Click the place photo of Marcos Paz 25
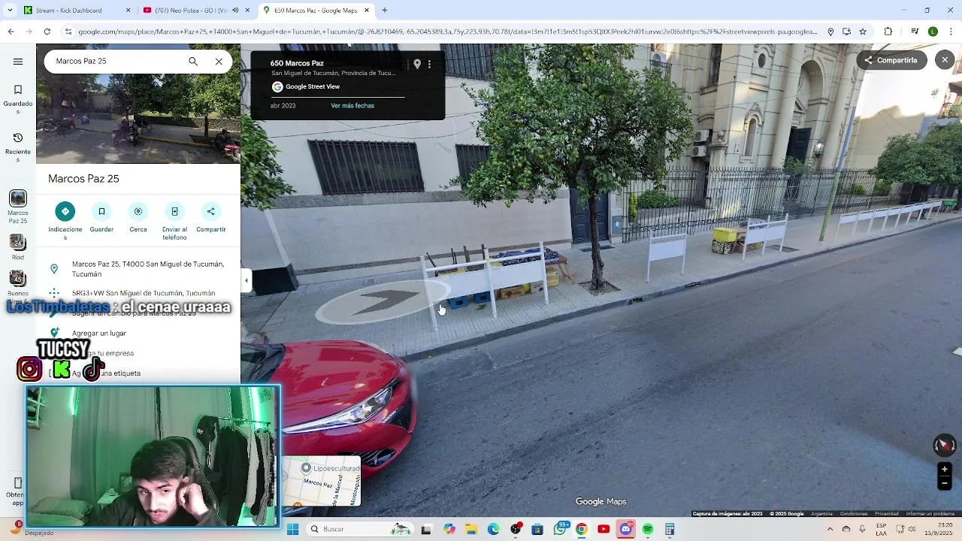This screenshot has width=962, height=541. [138, 119]
